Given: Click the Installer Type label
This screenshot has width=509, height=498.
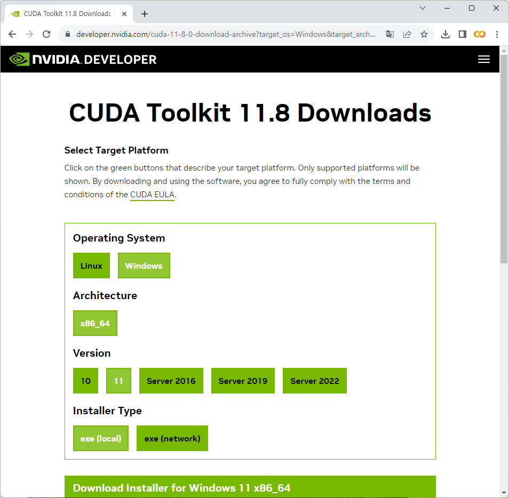Looking at the screenshot, I should pos(107,411).
